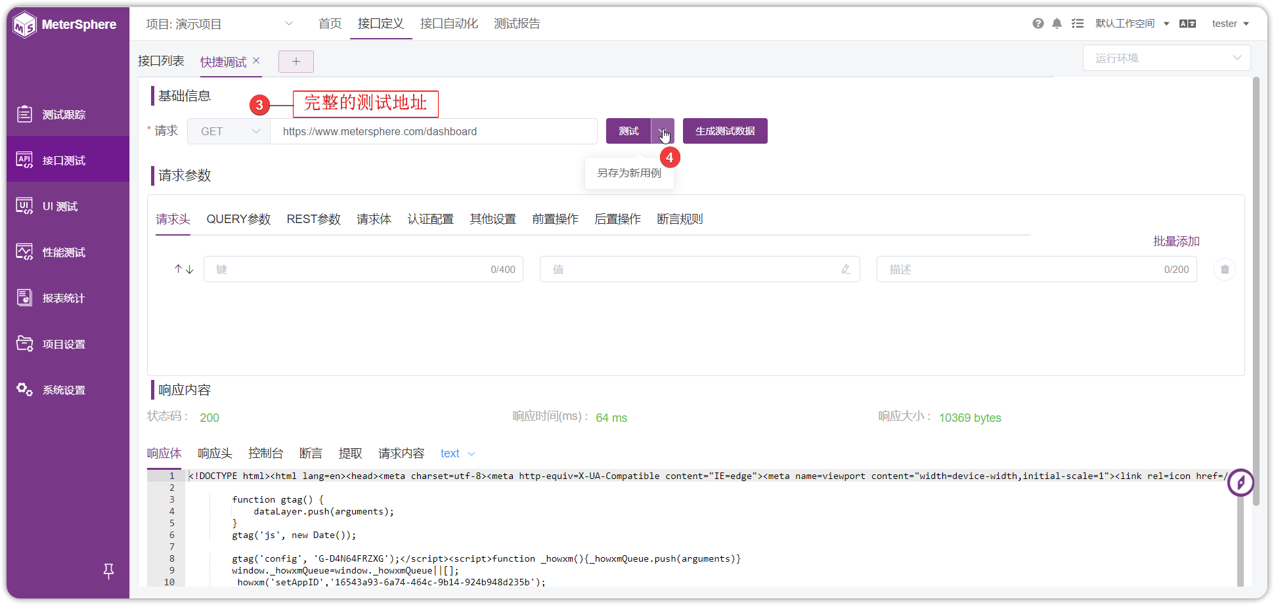Show the 断言 response tab
Viewport: 1274px width, 605px height.
pyautogui.click(x=311, y=453)
